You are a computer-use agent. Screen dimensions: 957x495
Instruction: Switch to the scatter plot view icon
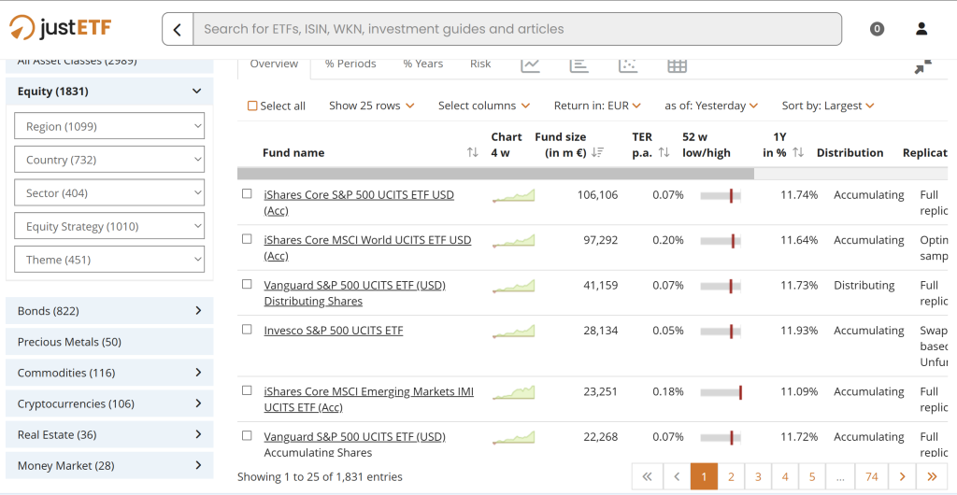(x=628, y=64)
